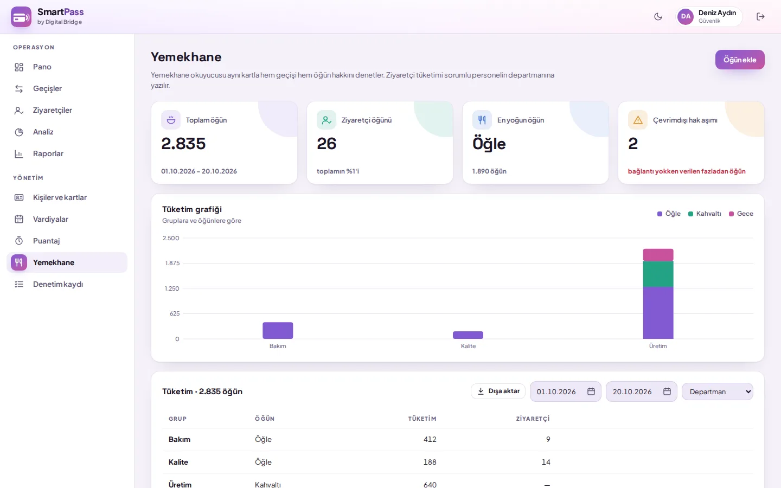Click the Toplam öğün bowl icon
This screenshot has height=488, width=781.
coord(171,120)
